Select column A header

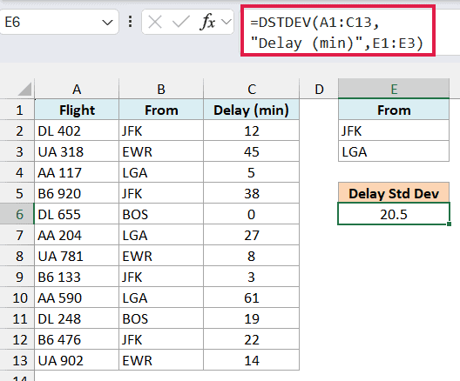point(77,89)
